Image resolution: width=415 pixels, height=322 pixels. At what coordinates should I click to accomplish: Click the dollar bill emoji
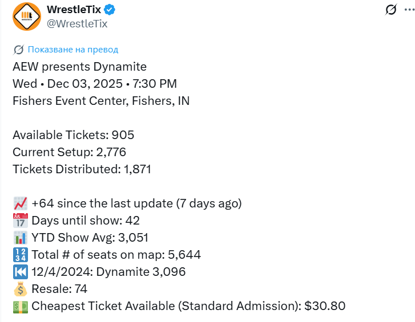click(x=20, y=306)
